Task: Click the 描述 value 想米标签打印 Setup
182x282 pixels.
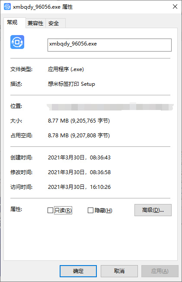Action: (x=71, y=84)
